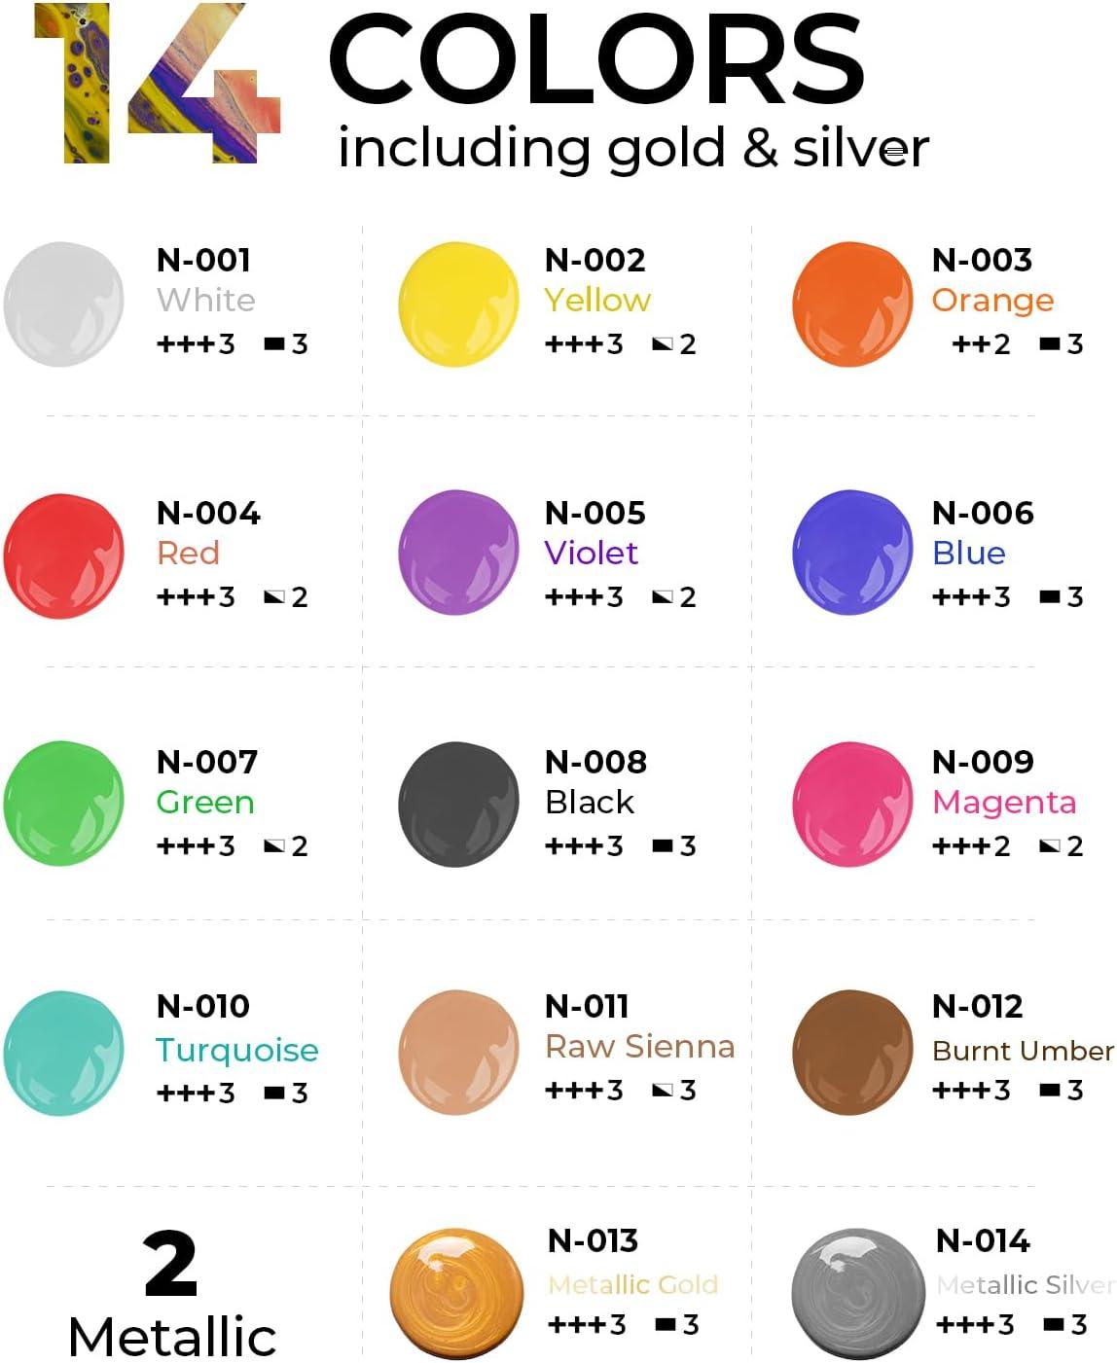
Task: Click the N-008 code label
Action: click(x=595, y=762)
